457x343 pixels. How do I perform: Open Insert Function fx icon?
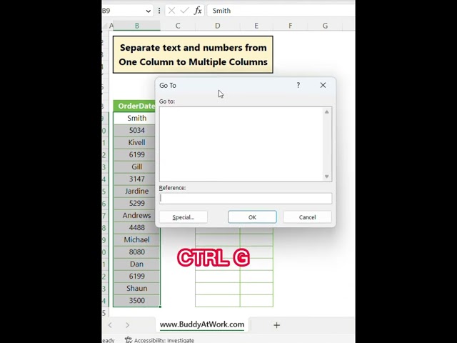point(198,11)
